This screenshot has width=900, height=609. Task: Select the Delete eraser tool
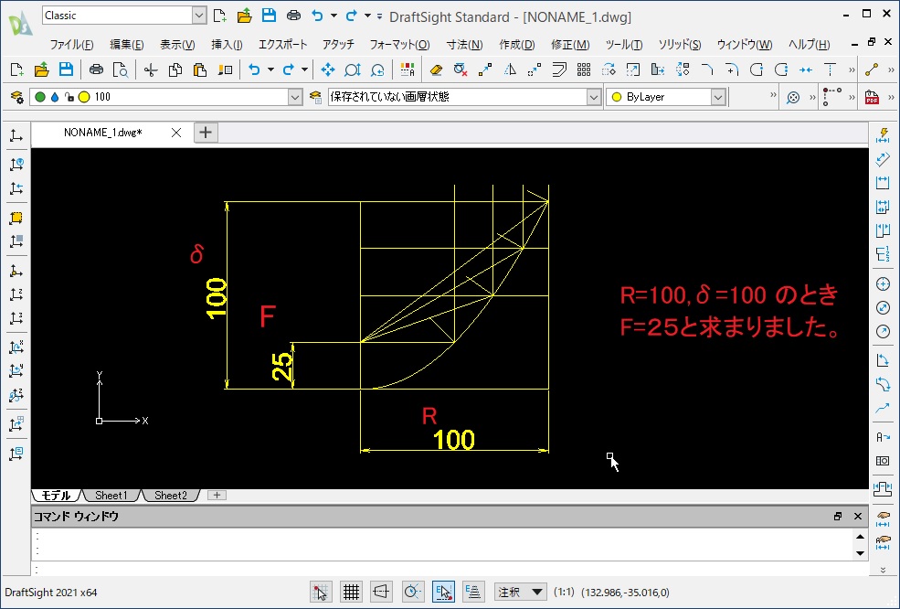[436, 70]
